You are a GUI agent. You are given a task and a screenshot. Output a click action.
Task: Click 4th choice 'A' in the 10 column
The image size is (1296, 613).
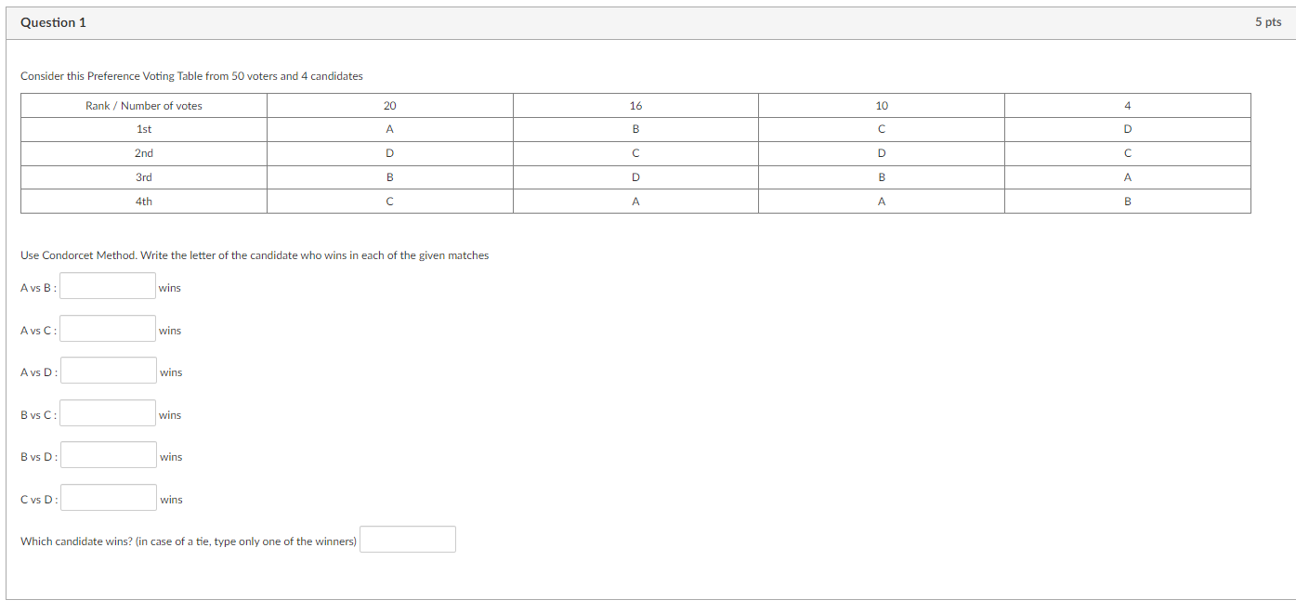point(882,202)
